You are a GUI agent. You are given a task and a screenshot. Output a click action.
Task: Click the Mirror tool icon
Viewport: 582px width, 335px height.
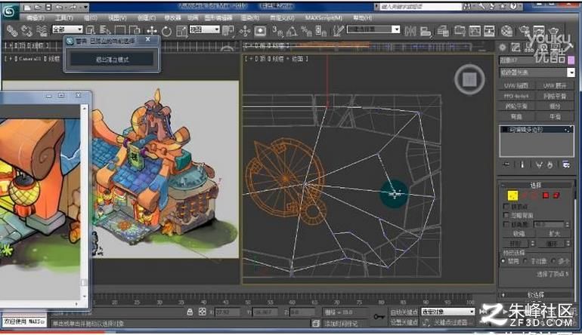pyautogui.click(x=410, y=31)
